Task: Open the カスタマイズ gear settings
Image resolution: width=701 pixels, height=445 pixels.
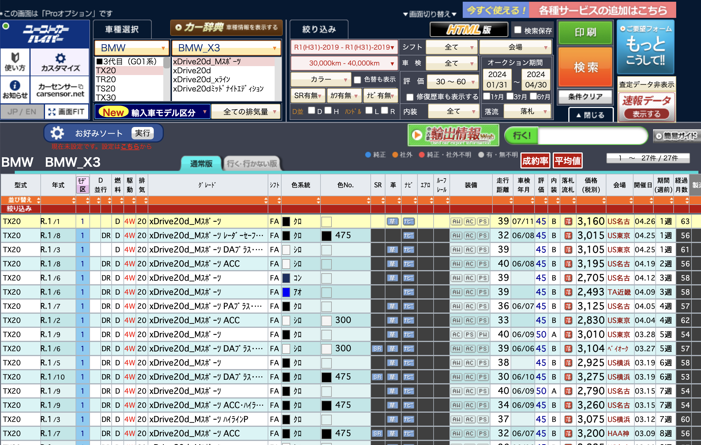Action: (60, 62)
